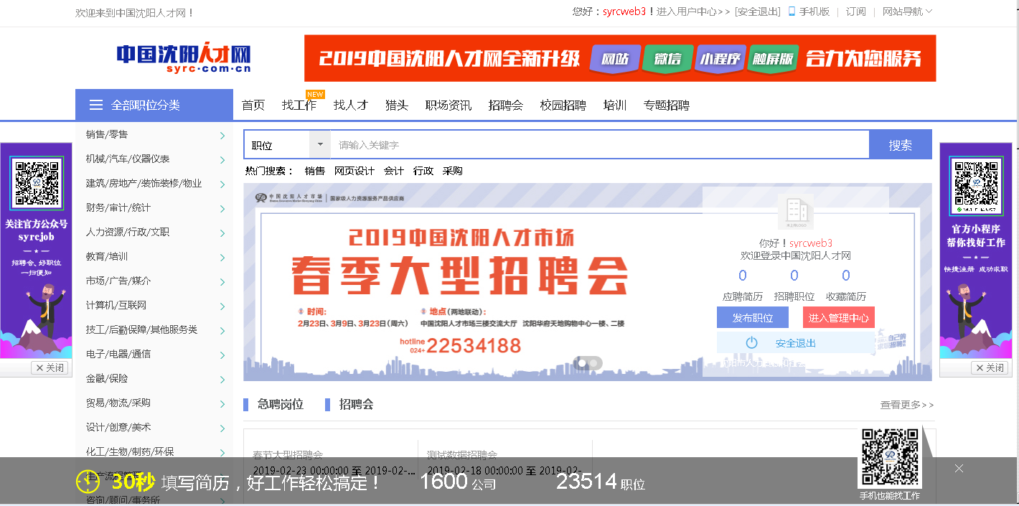Open the 贸易/物流/采购 category
This screenshot has width=1019, height=506.
118,403
